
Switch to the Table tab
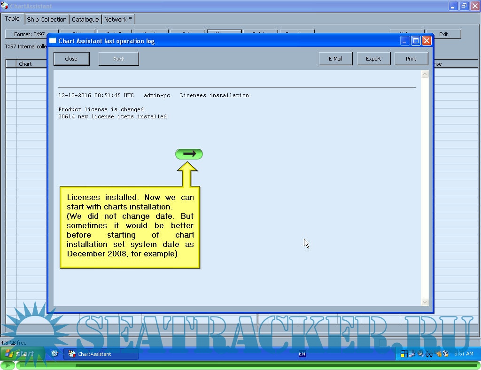tap(12, 19)
